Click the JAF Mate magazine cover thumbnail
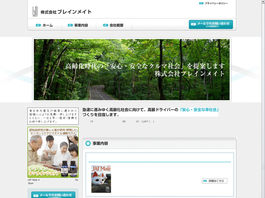The width and height of the screenshot is (265, 198). coord(101,179)
